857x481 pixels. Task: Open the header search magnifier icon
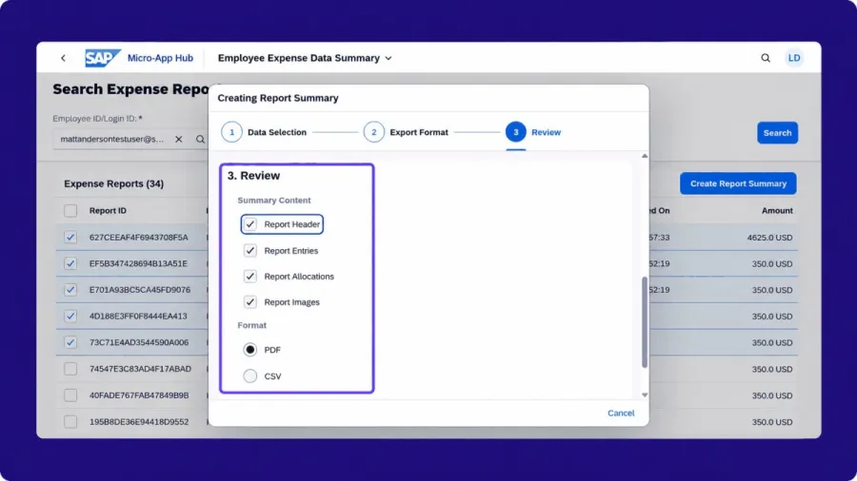(x=766, y=58)
